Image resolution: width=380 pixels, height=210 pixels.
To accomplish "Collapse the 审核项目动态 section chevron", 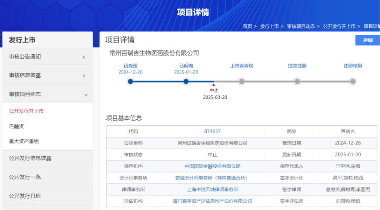I will [86, 95].
